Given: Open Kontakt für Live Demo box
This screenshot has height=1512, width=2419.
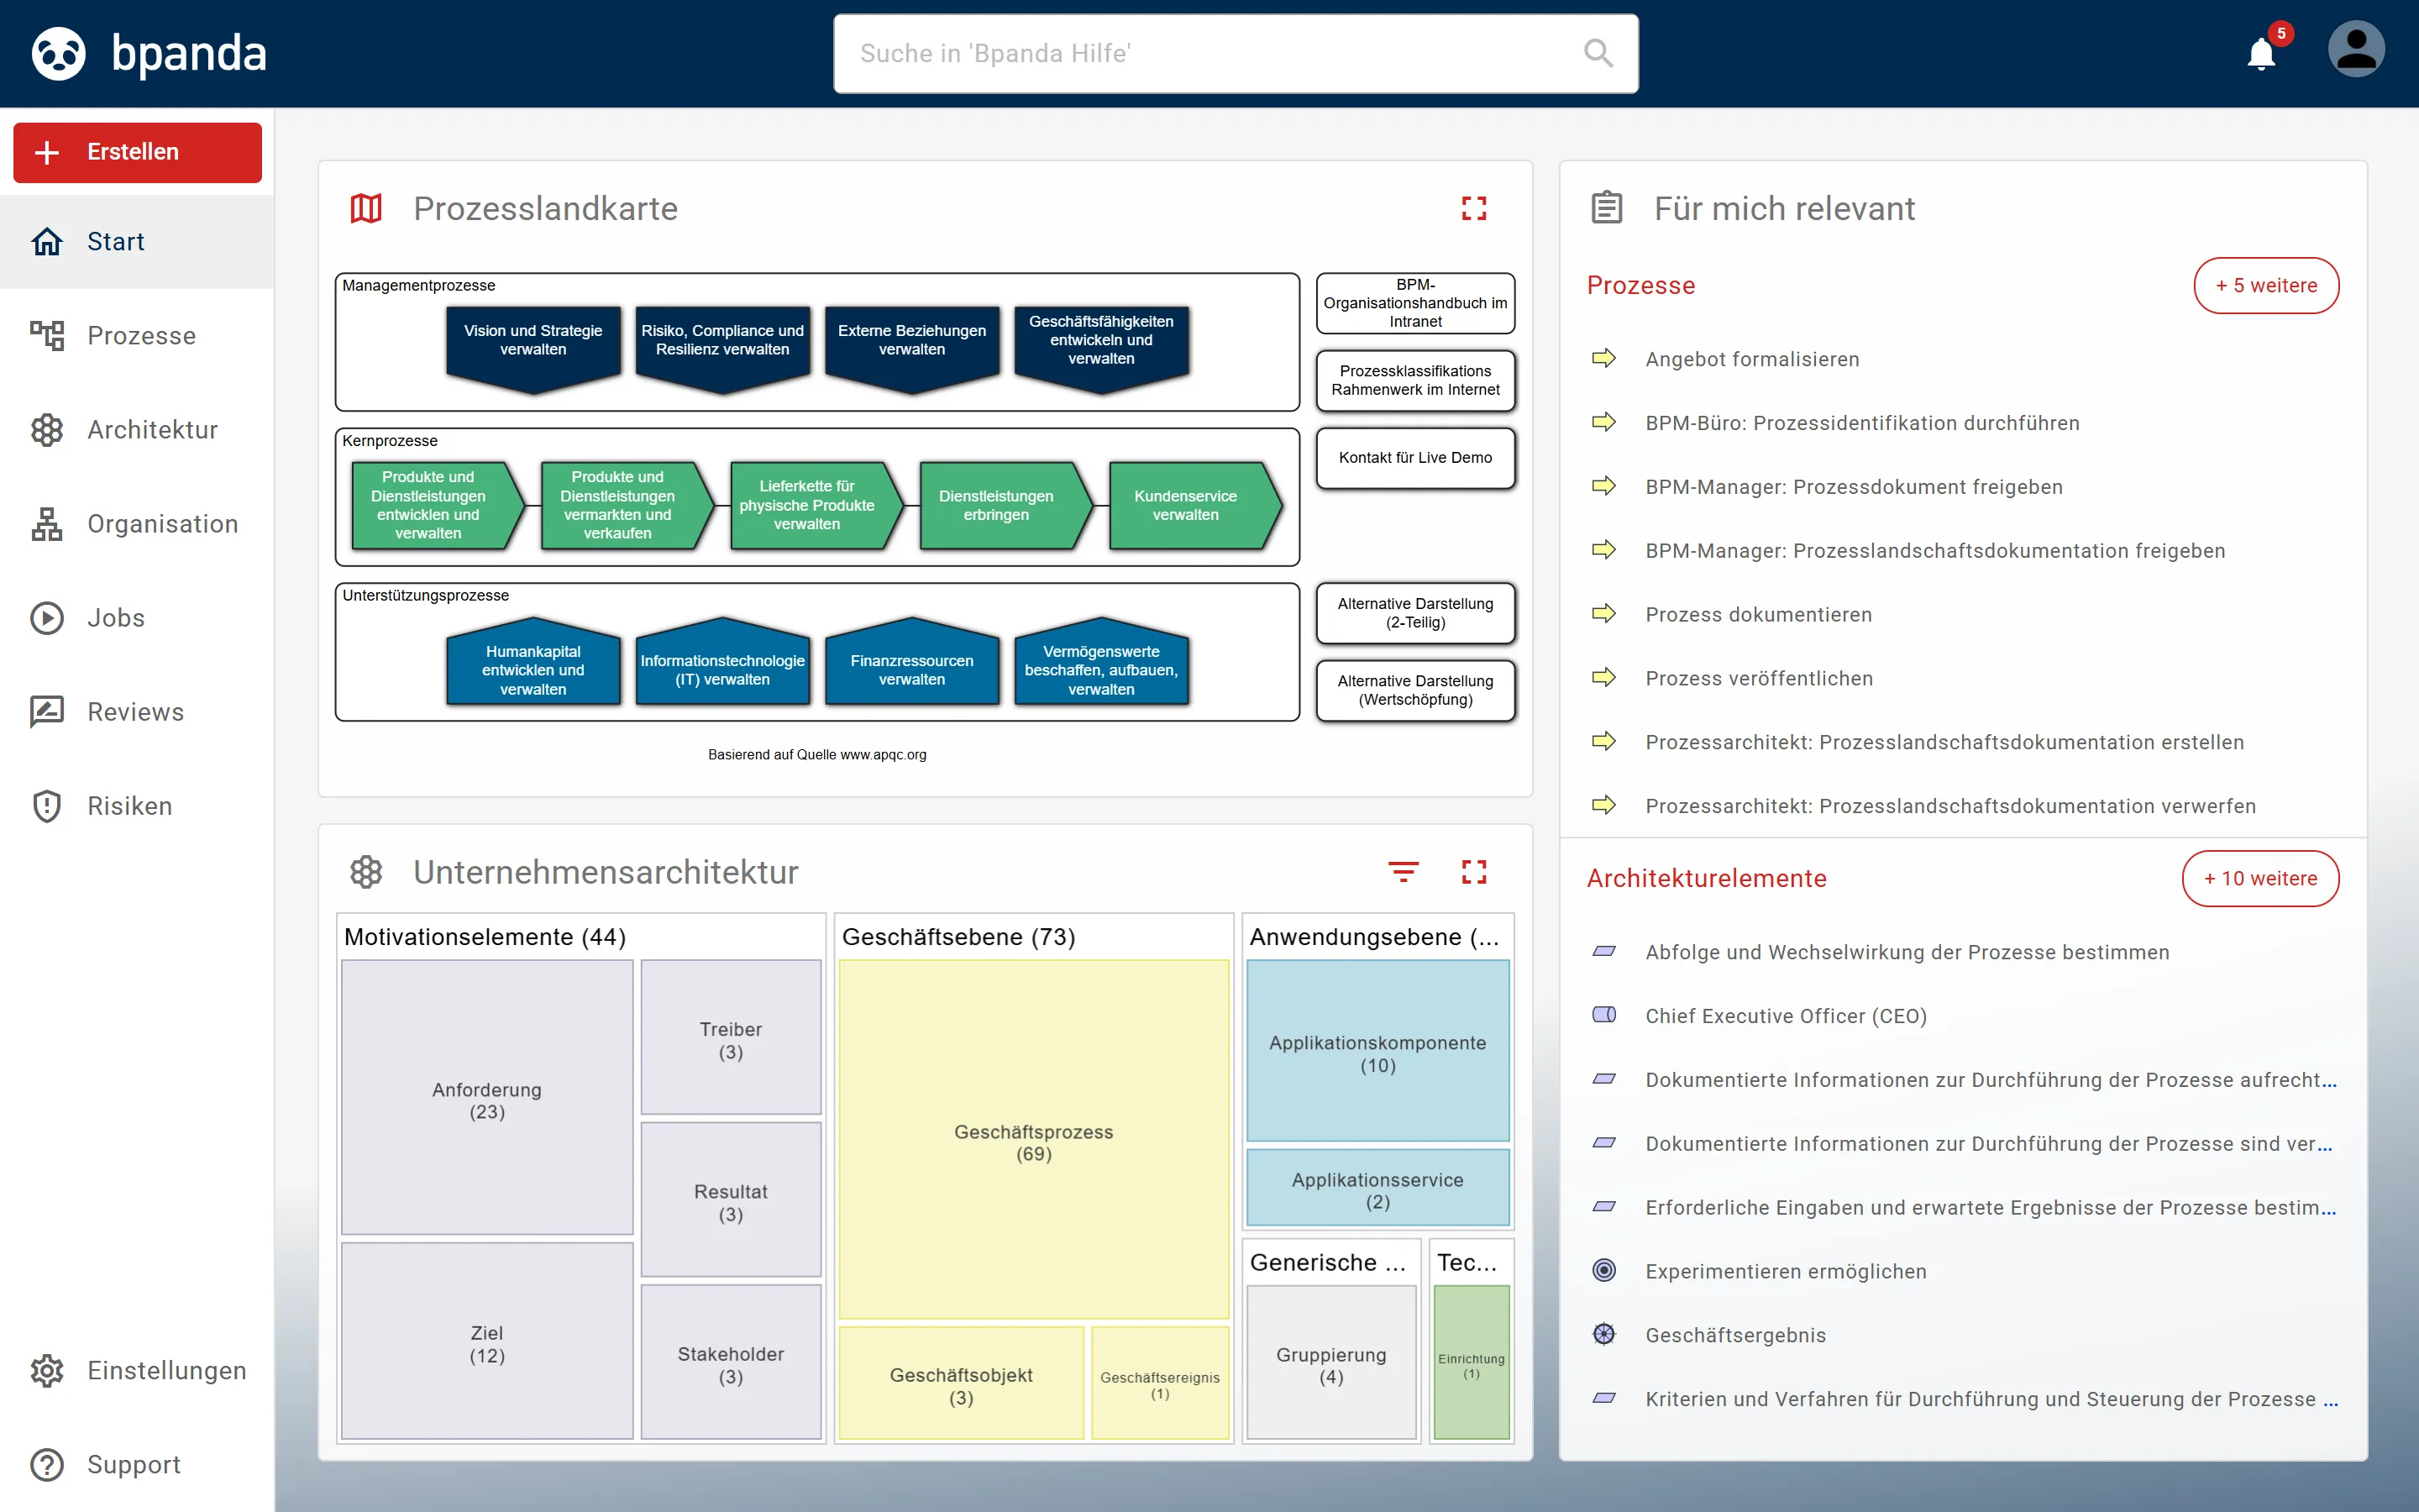Looking at the screenshot, I should pyautogui.click(x=1415, y=458).
